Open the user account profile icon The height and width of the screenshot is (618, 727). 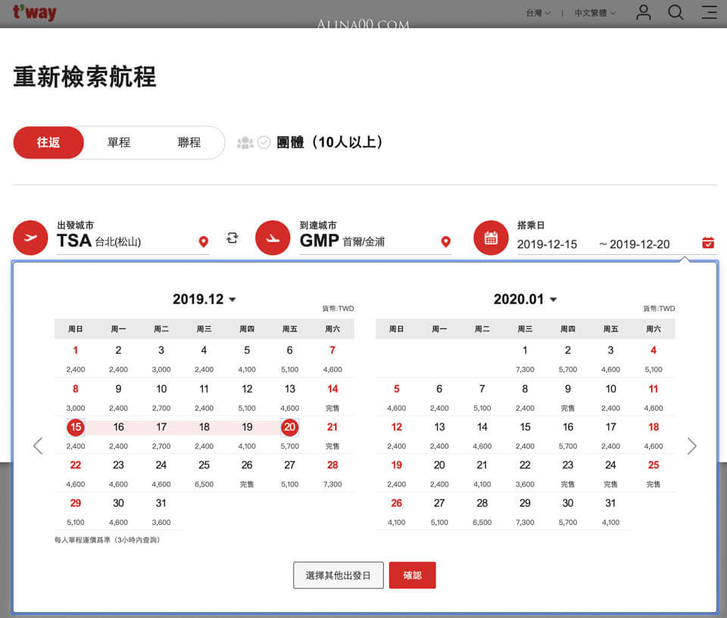643,13
